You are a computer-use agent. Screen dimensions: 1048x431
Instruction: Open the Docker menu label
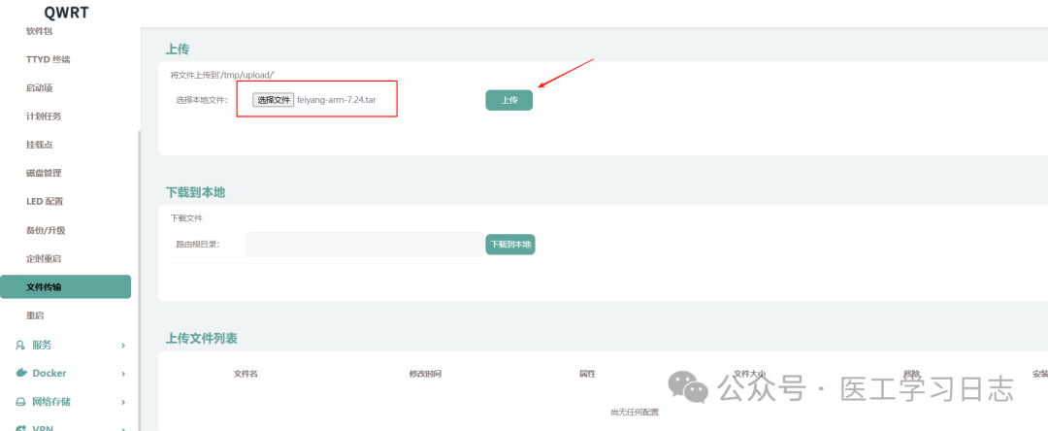(49, 373)
